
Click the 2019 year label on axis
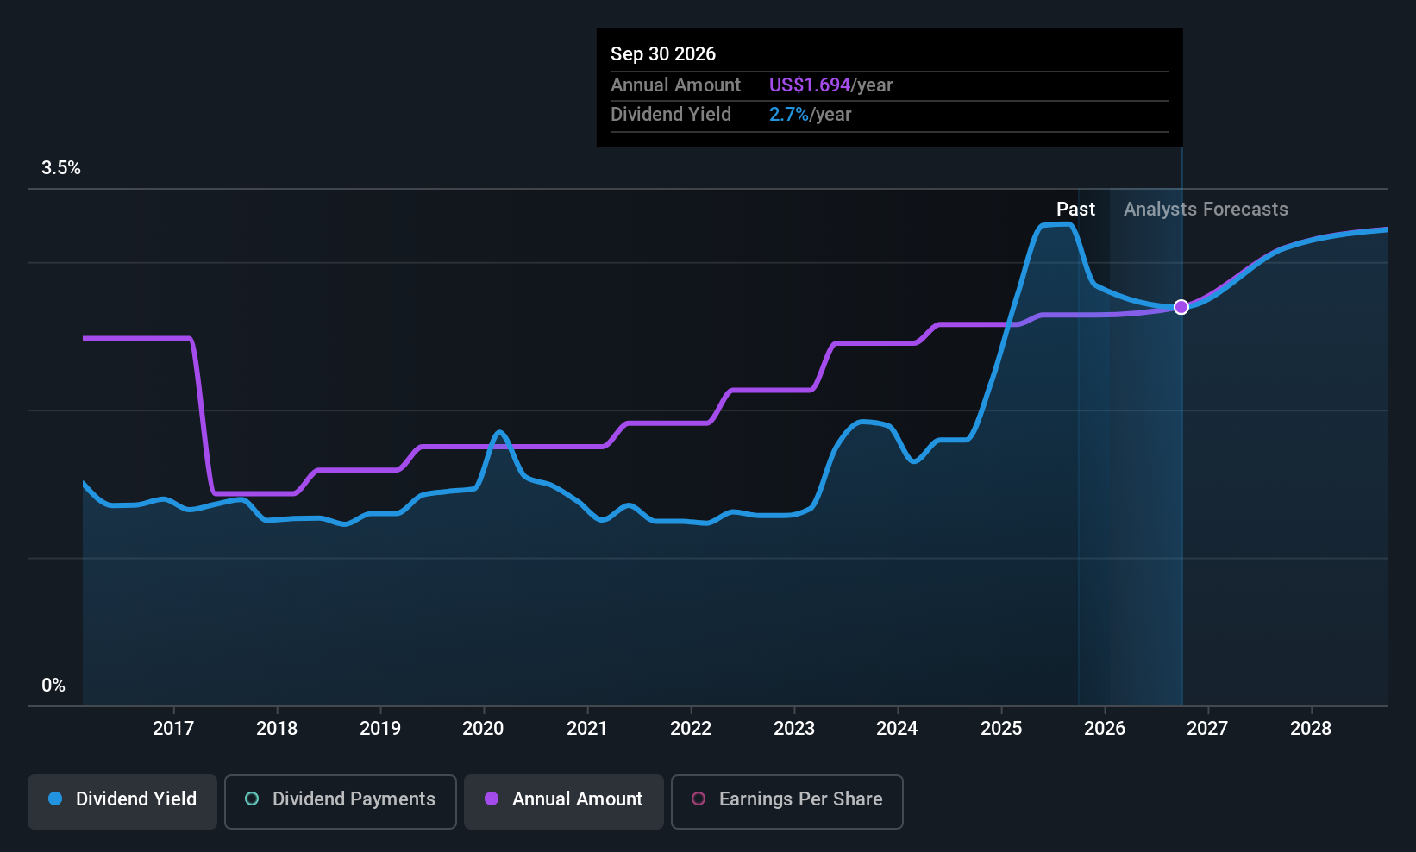pos(380,729)
